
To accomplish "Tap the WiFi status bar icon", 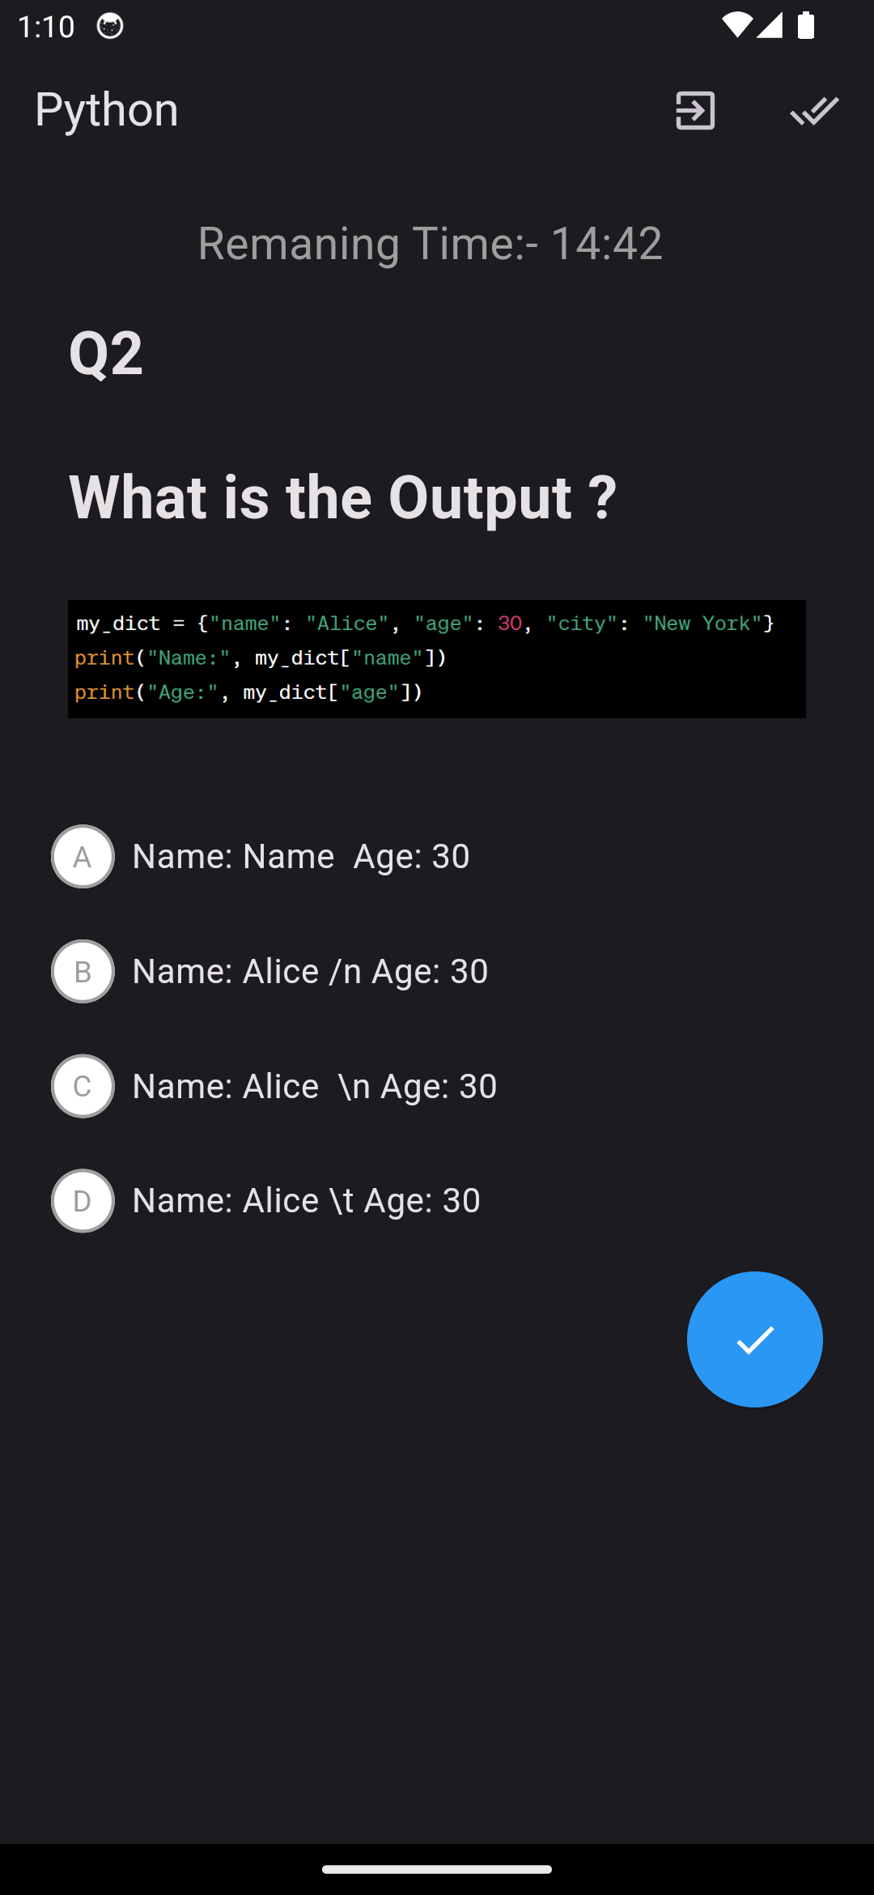I will point(736,26).
